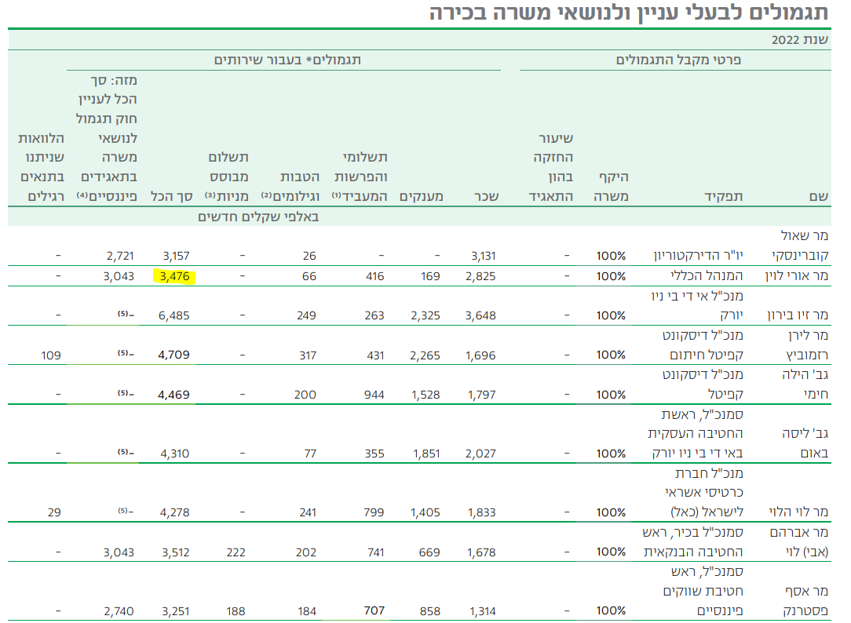Click total value 3,251
Screen dimensions: 851x623
pos(175,611)
